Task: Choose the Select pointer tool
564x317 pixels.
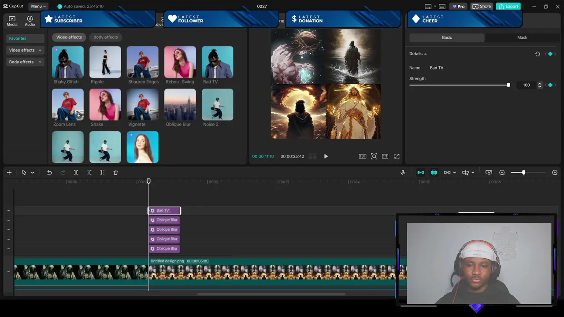Action: [24, 173]
